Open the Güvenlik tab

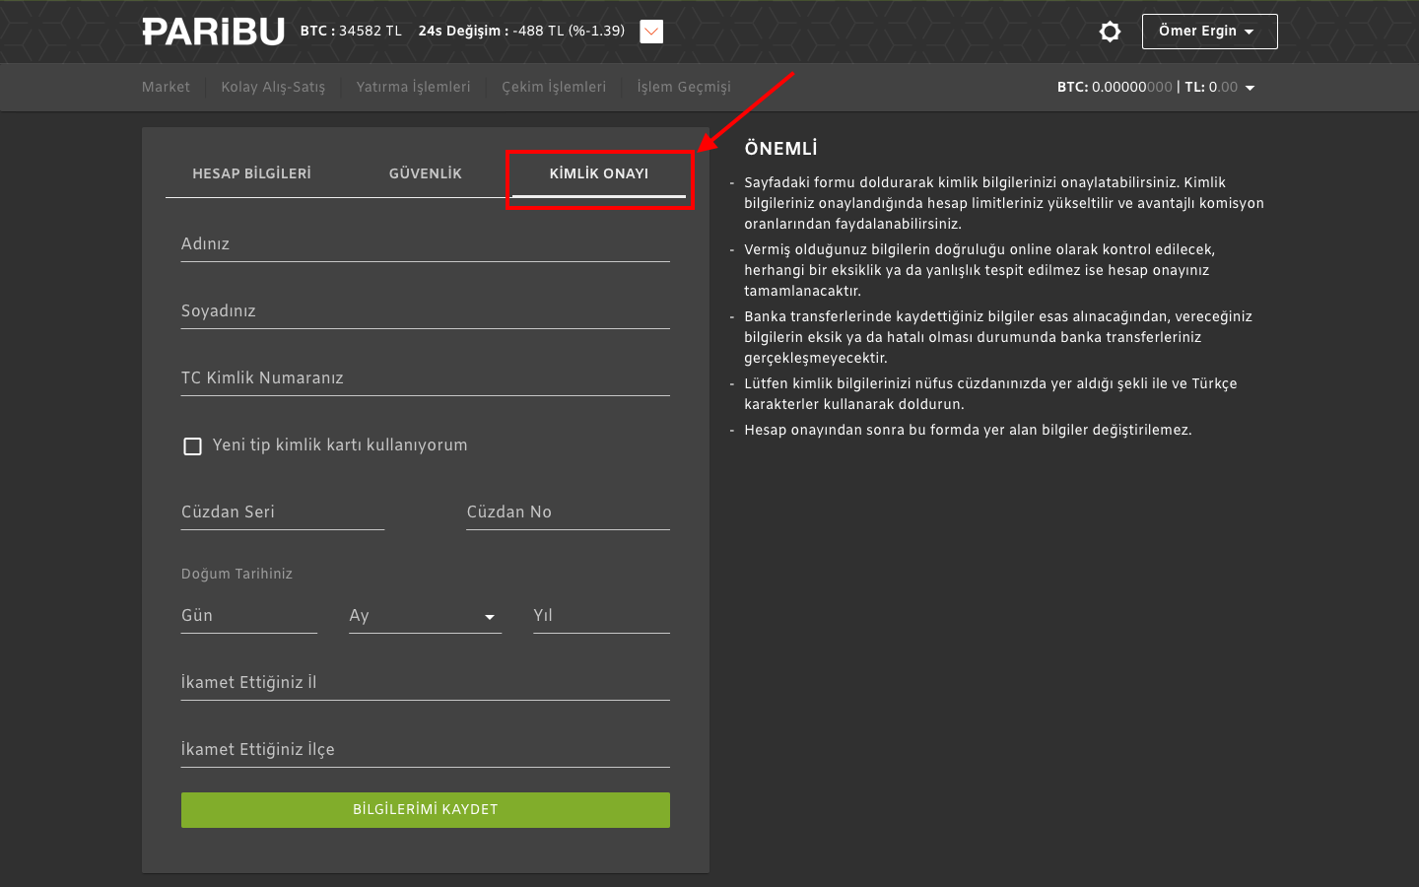pos(425,172)
